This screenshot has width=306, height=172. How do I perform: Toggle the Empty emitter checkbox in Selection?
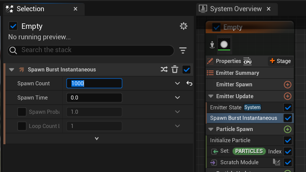[13, 26]
